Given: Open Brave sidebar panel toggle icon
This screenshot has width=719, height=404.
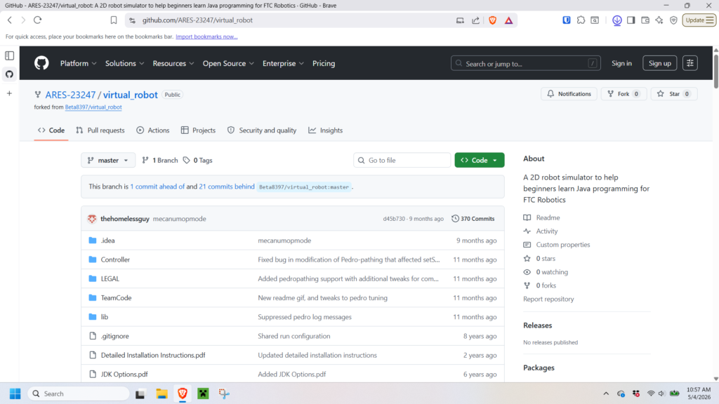Looking at the screenshot, I should coord(631,20).
